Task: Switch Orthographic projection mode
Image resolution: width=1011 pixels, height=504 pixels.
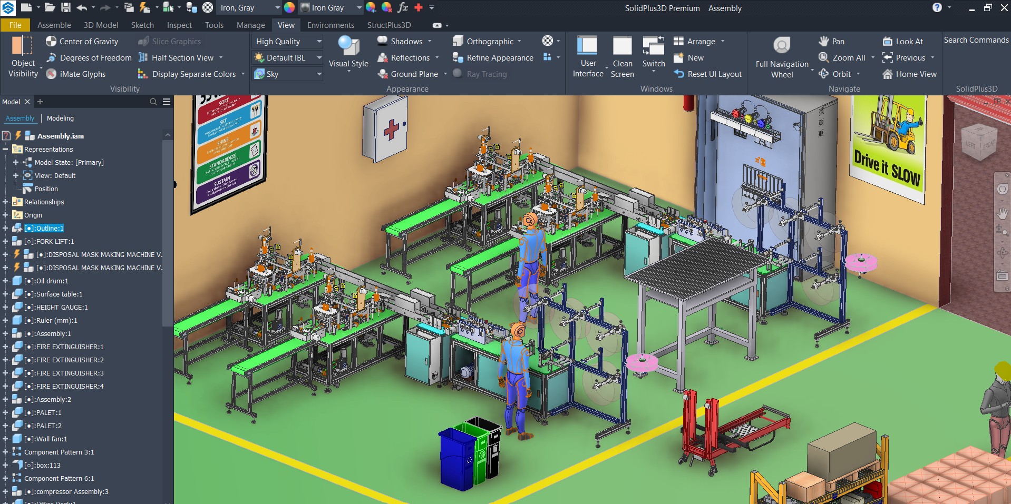Action: pyautogui.click(x=483, y=42)
